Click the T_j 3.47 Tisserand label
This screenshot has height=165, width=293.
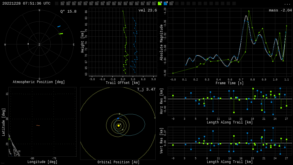point(146,90)
